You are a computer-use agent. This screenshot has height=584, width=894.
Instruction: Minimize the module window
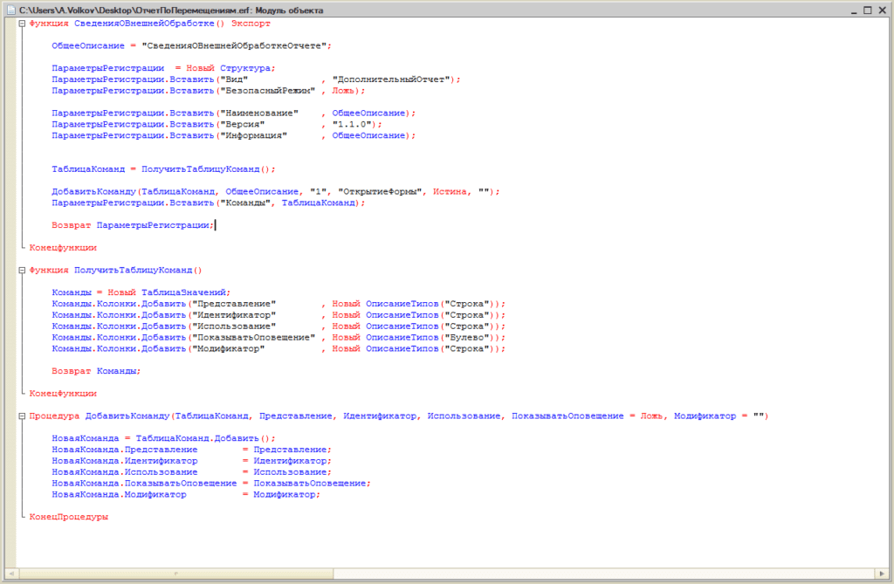854,10
